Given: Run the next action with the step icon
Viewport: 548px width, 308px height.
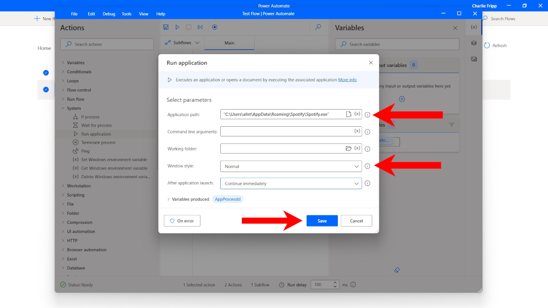Looking at the screenshot, I should coord(200,27).
